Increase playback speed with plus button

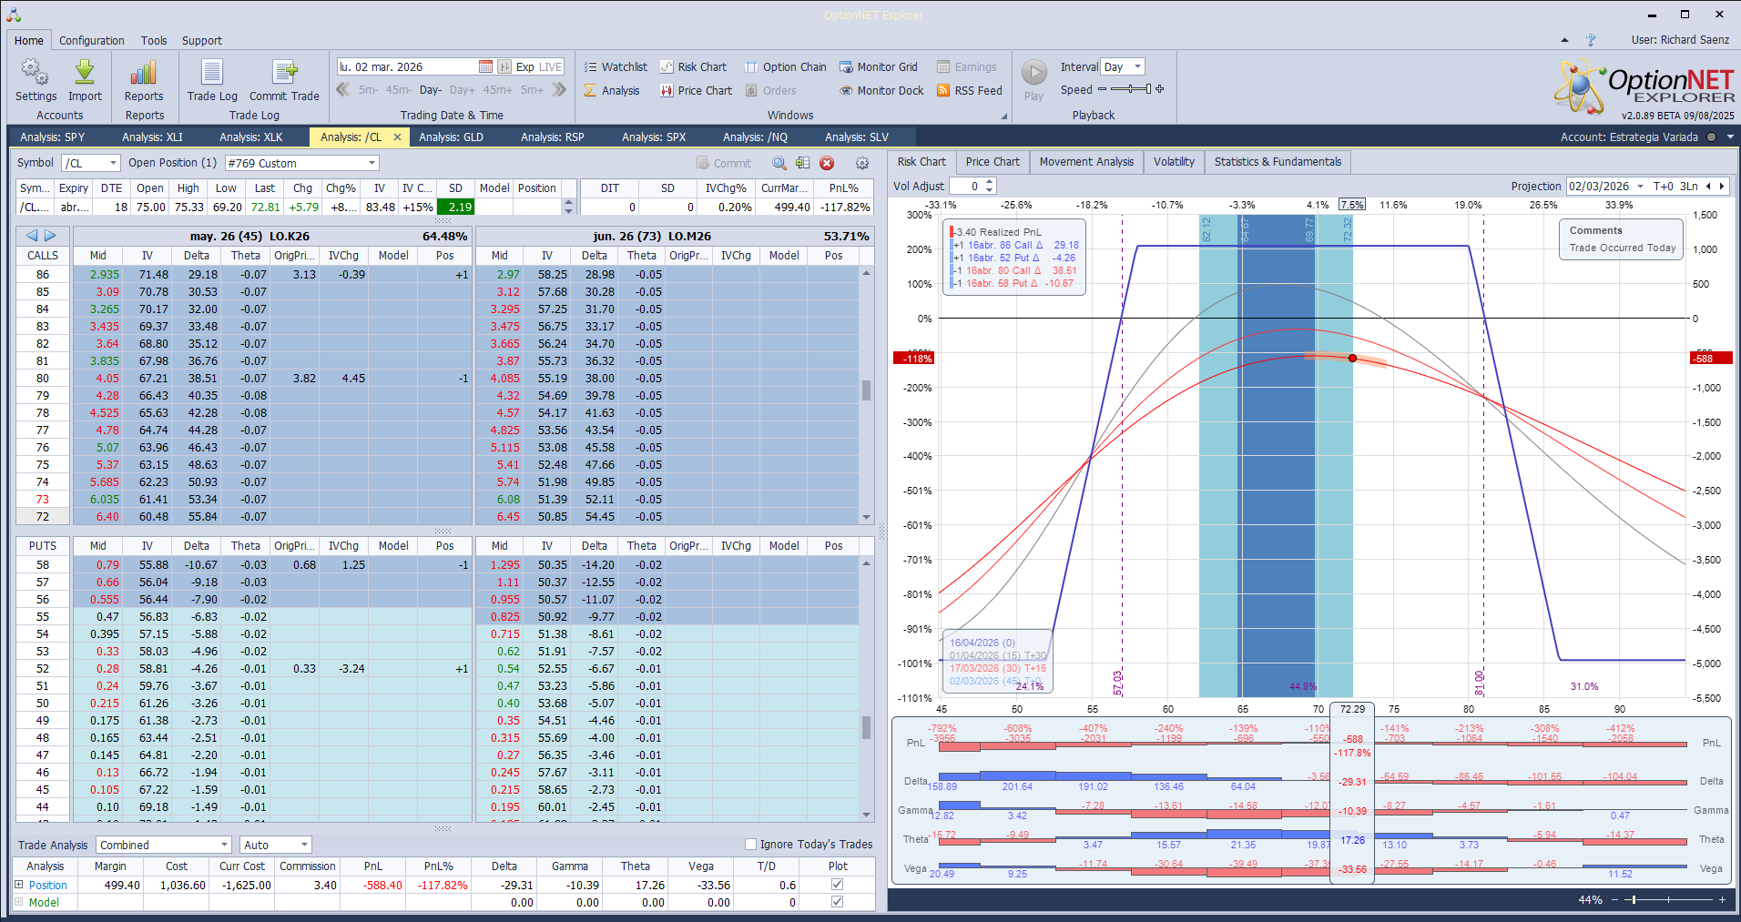(1159, 89)
